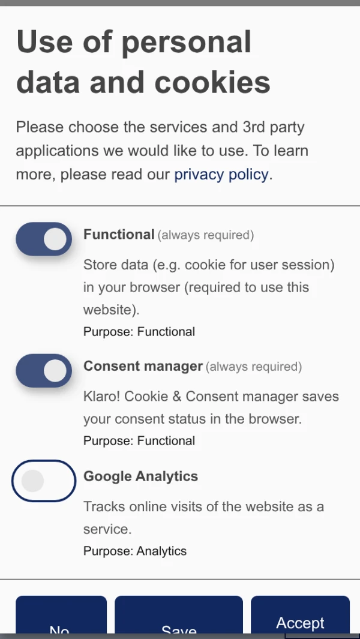Click Purpose: Functional under Klaro description

pos(139,441)
